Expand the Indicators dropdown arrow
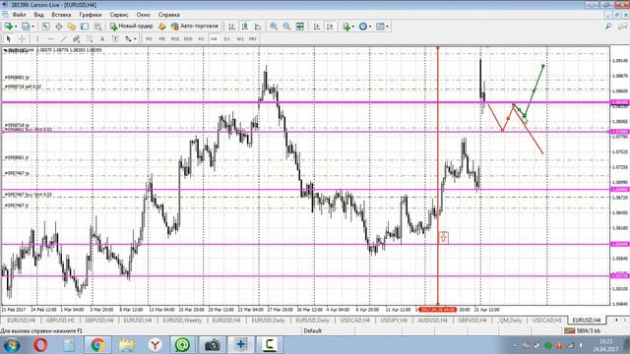The width and height of the screenshot is (630, 354). coord(352,27)
